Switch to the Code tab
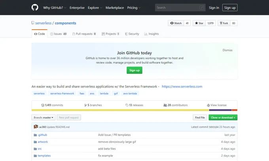 tap(40, 34)
